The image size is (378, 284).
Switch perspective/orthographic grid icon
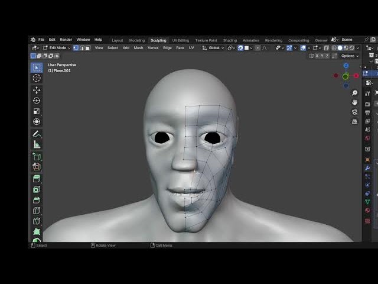[x=354, y=121]
